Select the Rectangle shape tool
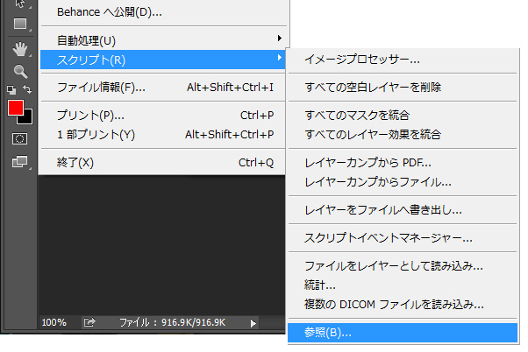 tap(20, 24)
